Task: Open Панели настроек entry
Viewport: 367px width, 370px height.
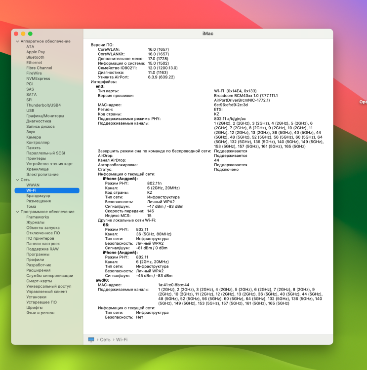Action: pos(43,244)
